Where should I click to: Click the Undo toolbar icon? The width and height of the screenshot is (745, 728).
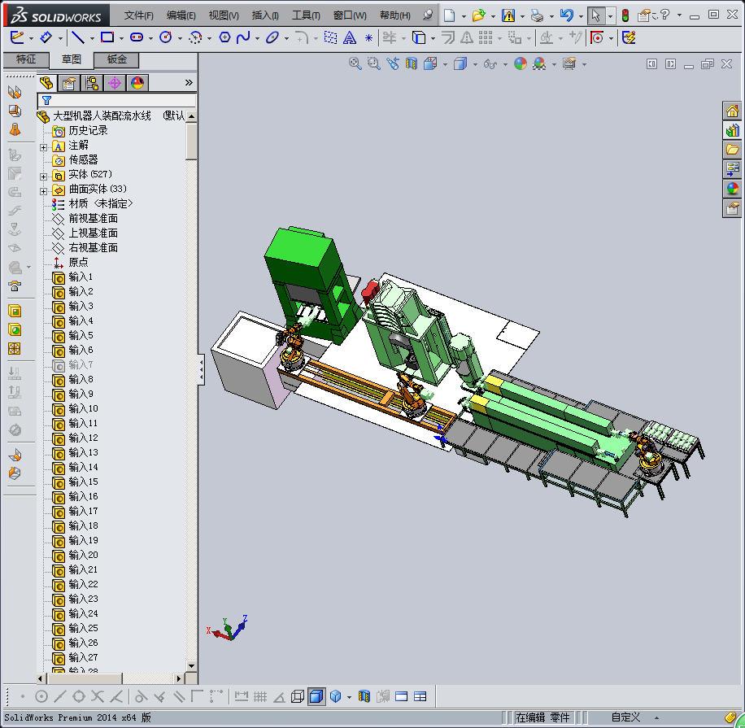566,15
